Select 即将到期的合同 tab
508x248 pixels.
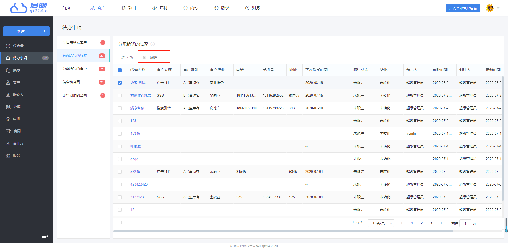[84, 96]
